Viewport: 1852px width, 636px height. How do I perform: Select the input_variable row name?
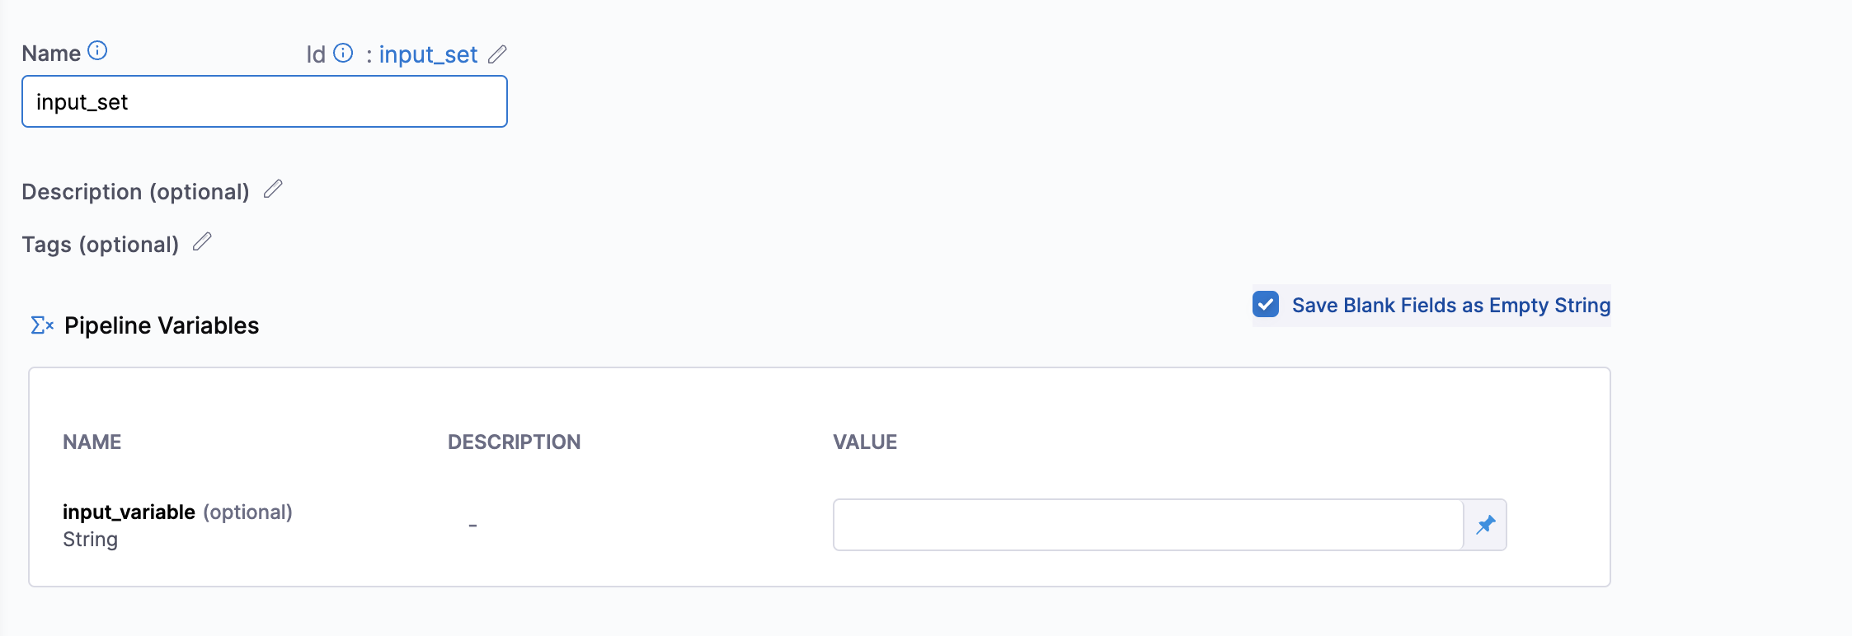[129, 512]
